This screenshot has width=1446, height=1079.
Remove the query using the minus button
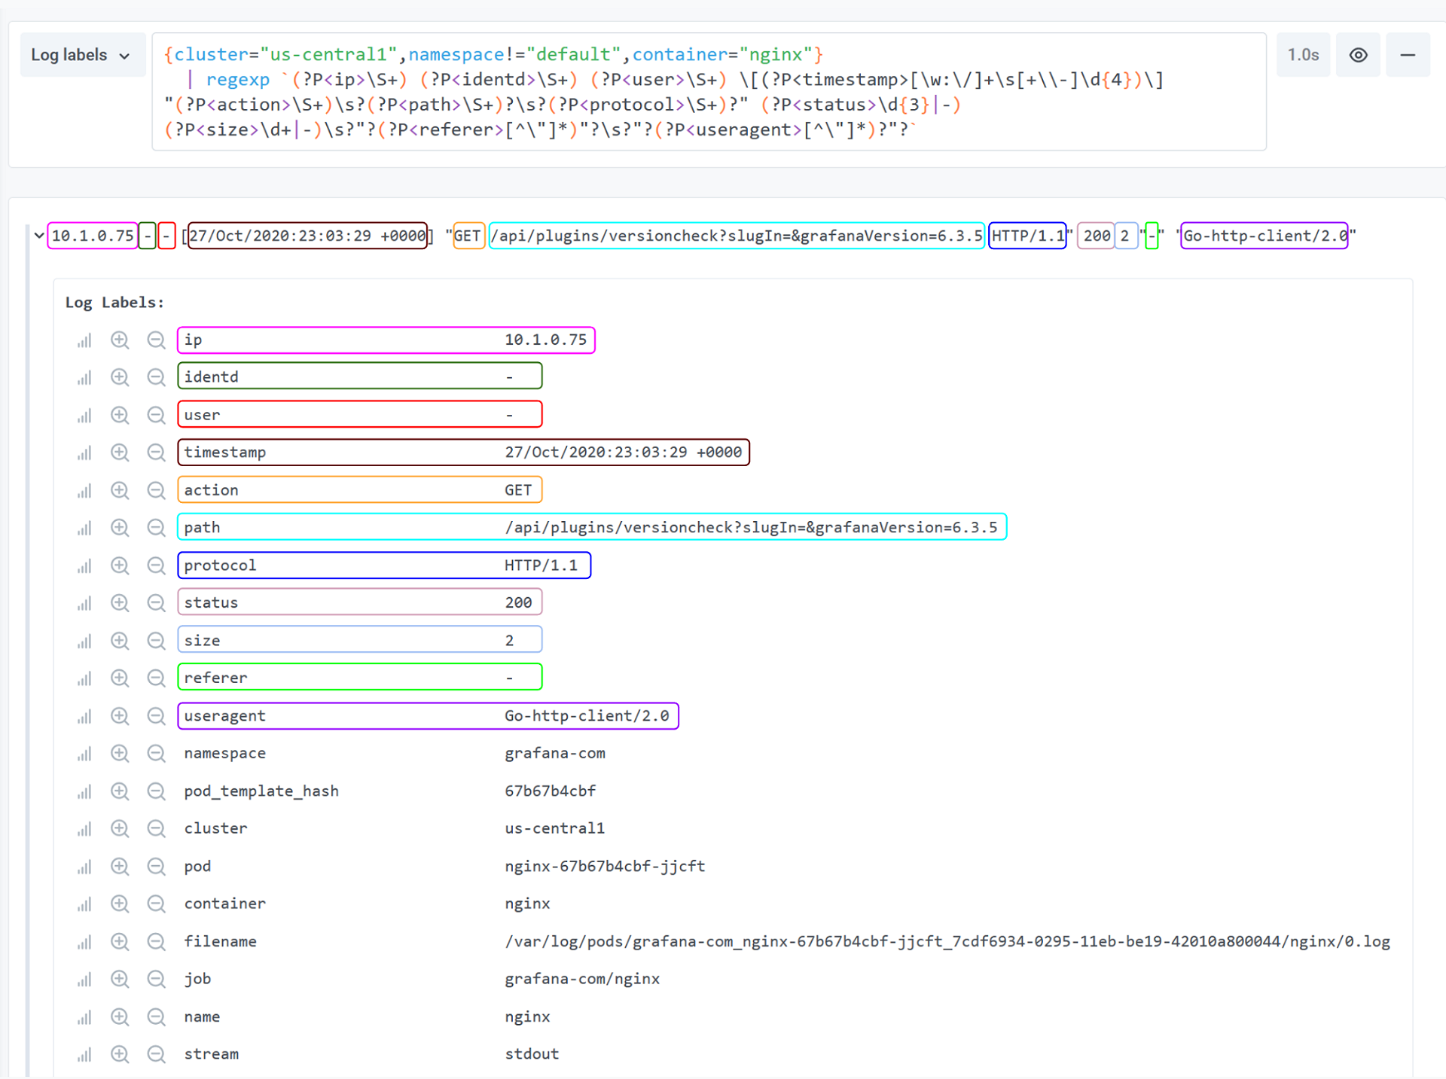[1408, 54]
